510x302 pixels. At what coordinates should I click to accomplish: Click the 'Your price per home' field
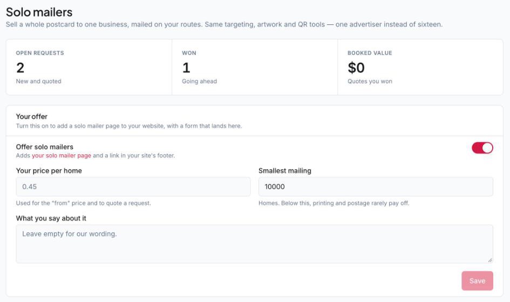(133, 187)
